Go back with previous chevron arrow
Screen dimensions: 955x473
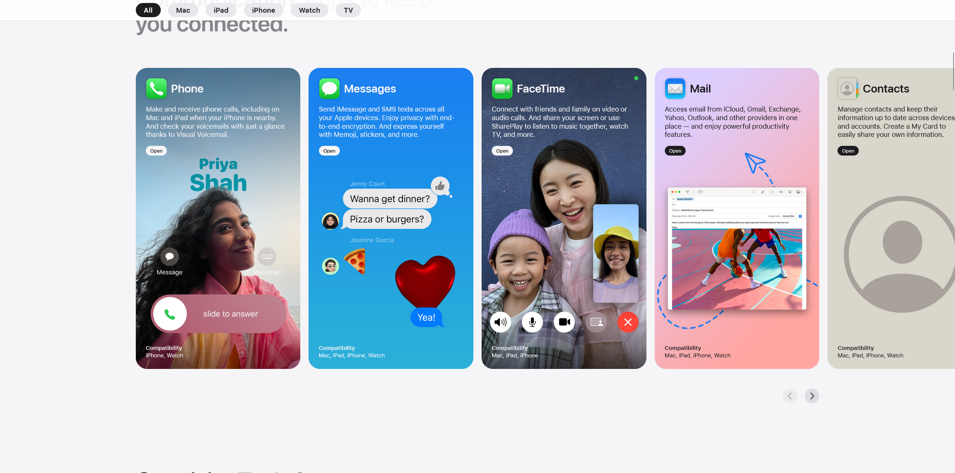click(x=790, y=396)
